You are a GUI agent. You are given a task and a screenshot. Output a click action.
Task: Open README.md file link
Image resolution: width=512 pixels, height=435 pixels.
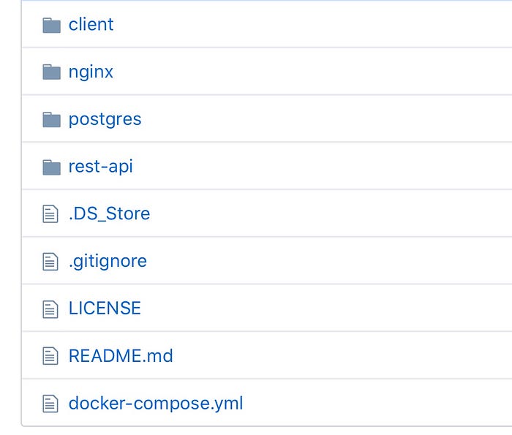tap(121, 356)
